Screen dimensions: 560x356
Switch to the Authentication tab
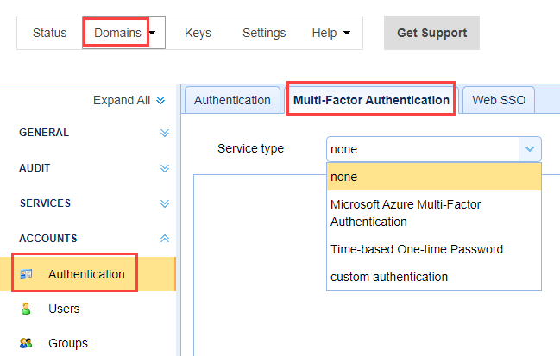click(x=232, y=100)
